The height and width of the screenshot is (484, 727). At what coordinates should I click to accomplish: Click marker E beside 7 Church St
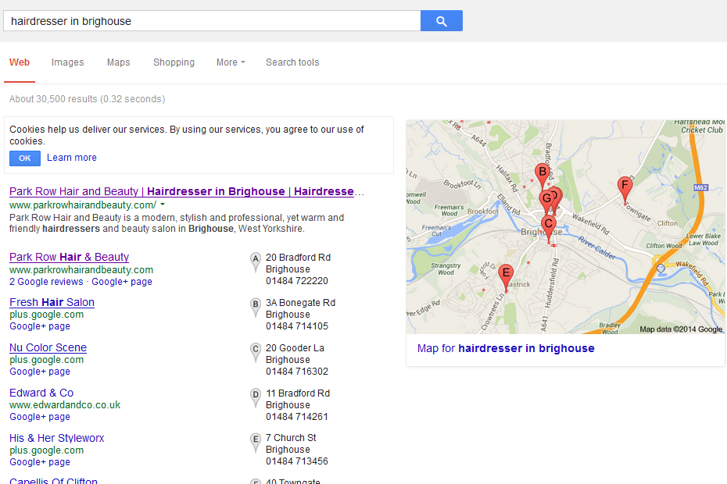[255, 443]
